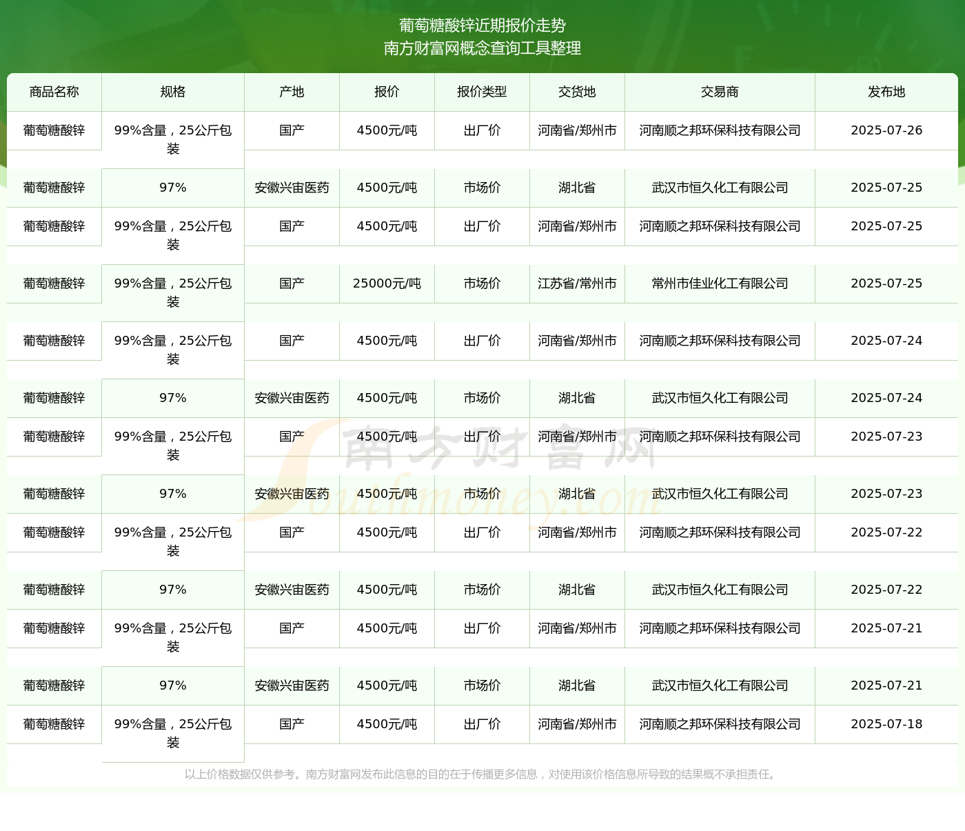Click 4500元/吨 in the 2025-07-18 row
This screenshot has width=965, height=831.
click(387, 724)
